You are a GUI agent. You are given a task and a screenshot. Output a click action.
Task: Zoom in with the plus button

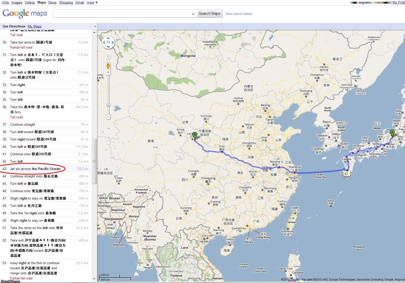[x=108, y=73]
